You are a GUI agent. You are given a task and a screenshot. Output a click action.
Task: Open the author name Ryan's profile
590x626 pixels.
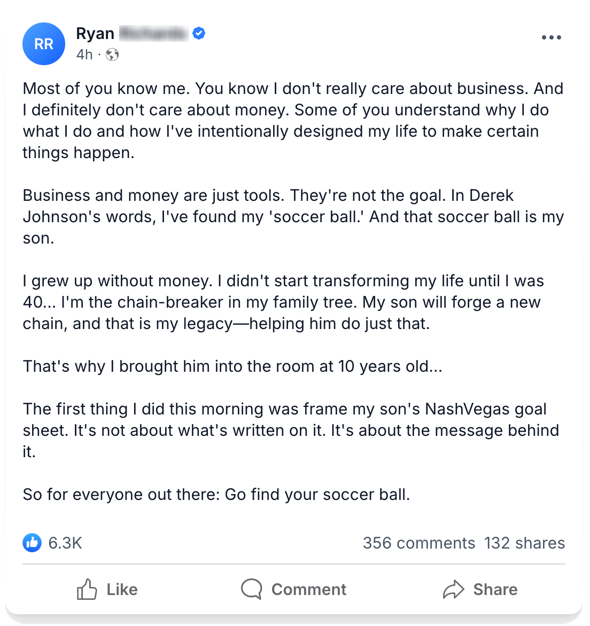(95, 34)
